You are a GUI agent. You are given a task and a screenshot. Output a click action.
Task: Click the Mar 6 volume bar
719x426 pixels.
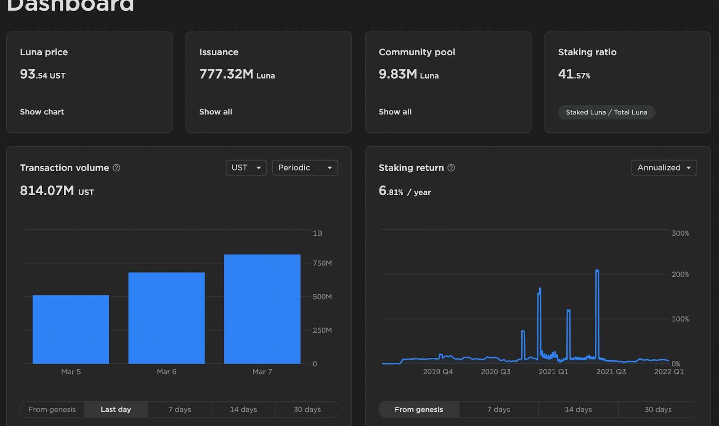tap(167, 318)
